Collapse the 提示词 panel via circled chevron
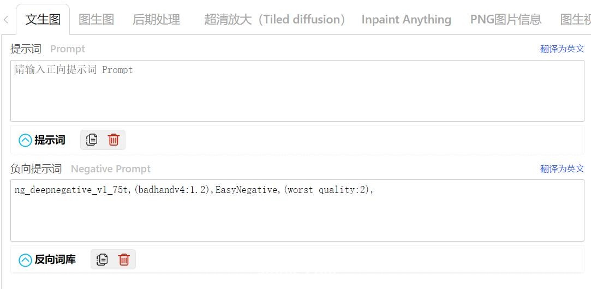Screen dimensions: 591x289 [x=25, y=141]
